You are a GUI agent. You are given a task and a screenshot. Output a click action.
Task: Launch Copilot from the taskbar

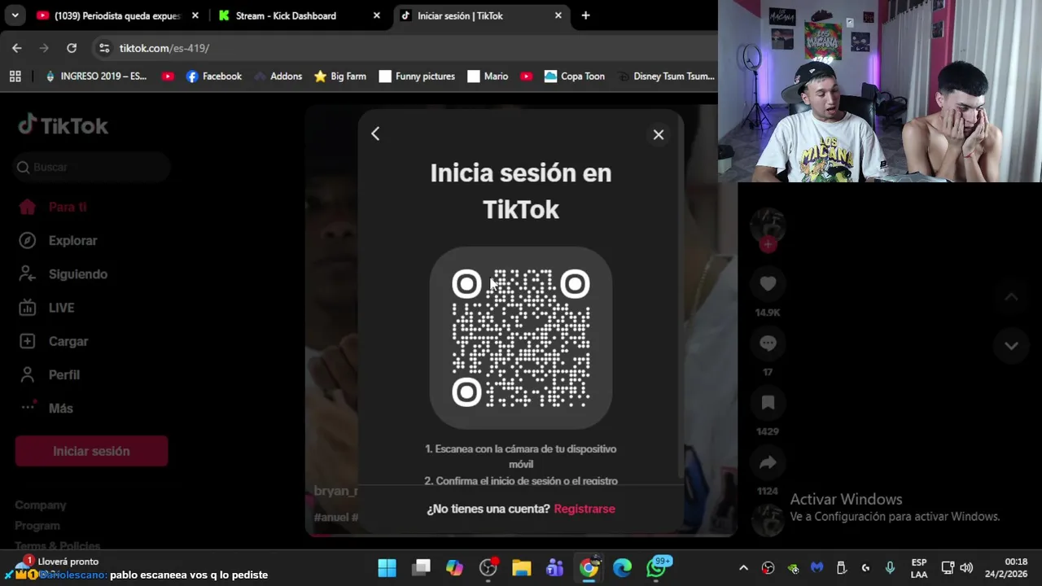(454, 567)
